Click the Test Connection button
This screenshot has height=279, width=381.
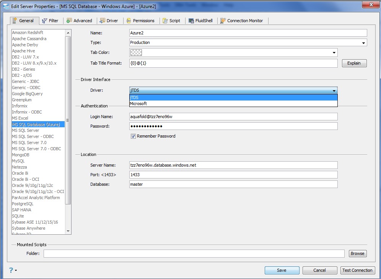pos(357,270)
